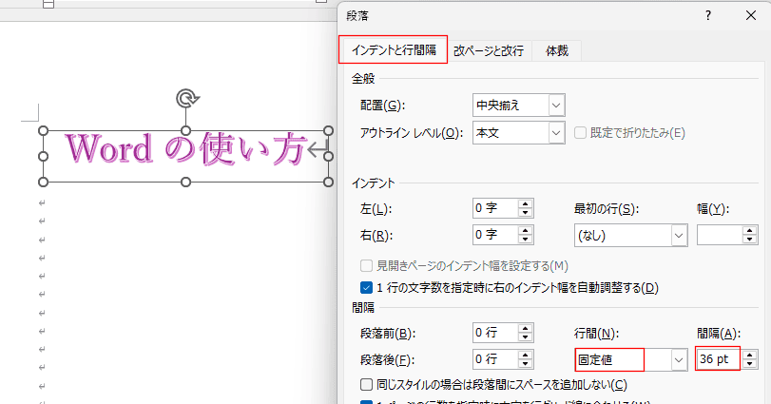Screen dimensions: 771x404
Task: Click the help question mark in dialog title
Action: [x=707, y=16]
